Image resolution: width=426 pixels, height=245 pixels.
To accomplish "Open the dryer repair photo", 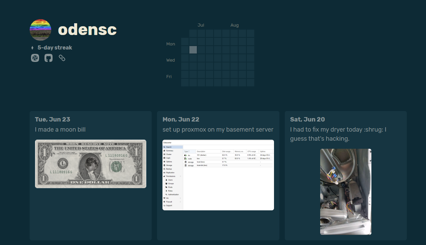I will (346, 192).
